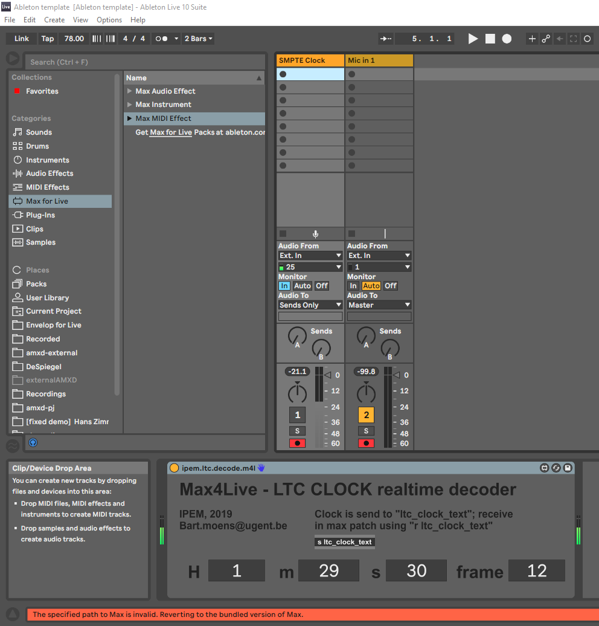
Task: Sort browser by Name column header
Action: 194,78
